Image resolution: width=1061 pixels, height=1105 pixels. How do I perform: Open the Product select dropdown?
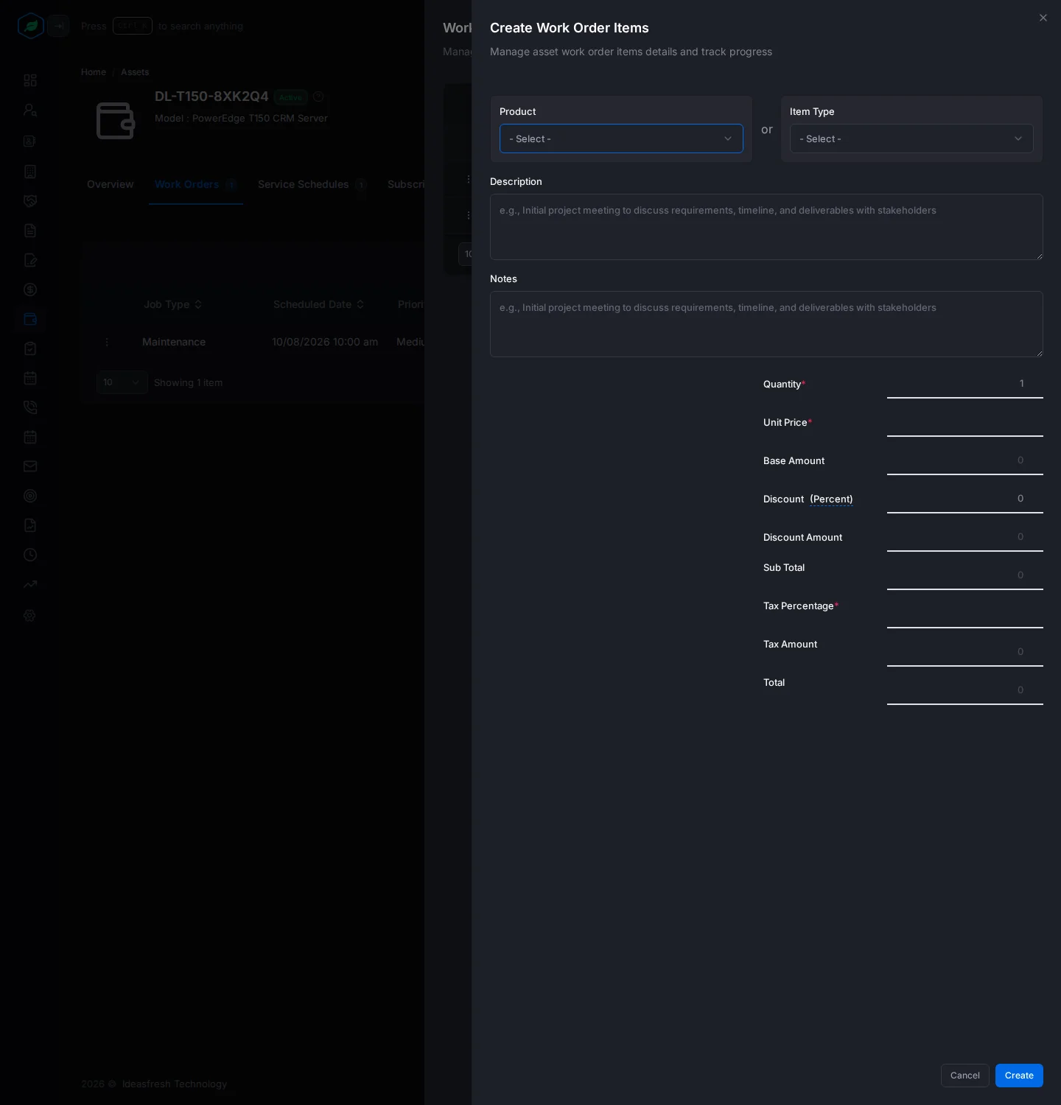tap(621, 138)
